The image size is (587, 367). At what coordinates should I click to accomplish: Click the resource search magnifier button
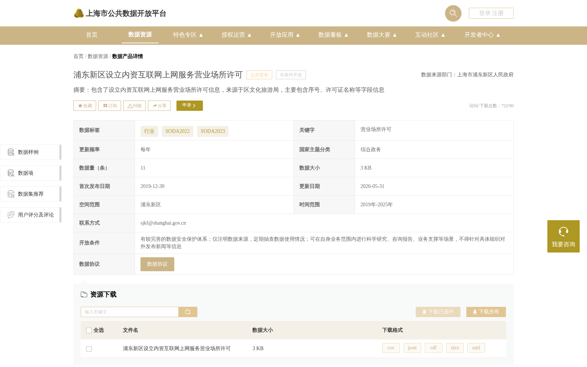[188, 312]
